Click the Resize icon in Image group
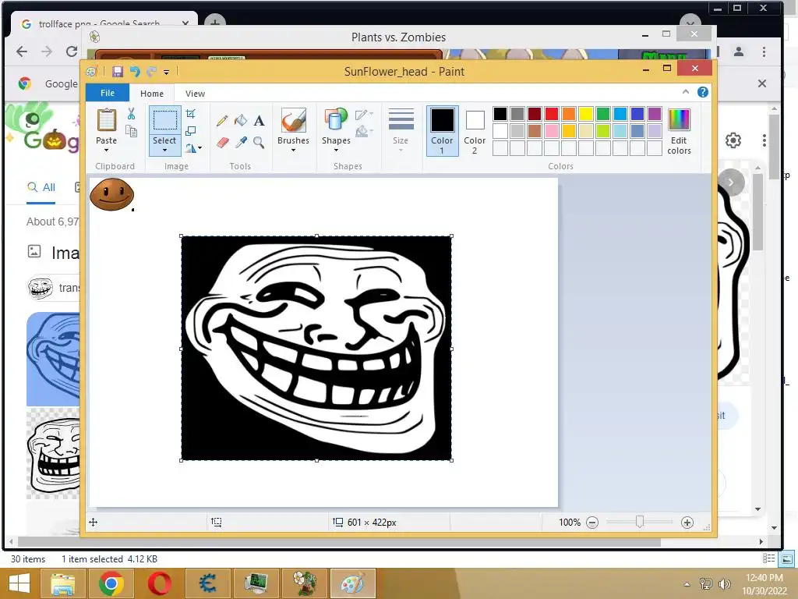 click(x=191, y=131)
